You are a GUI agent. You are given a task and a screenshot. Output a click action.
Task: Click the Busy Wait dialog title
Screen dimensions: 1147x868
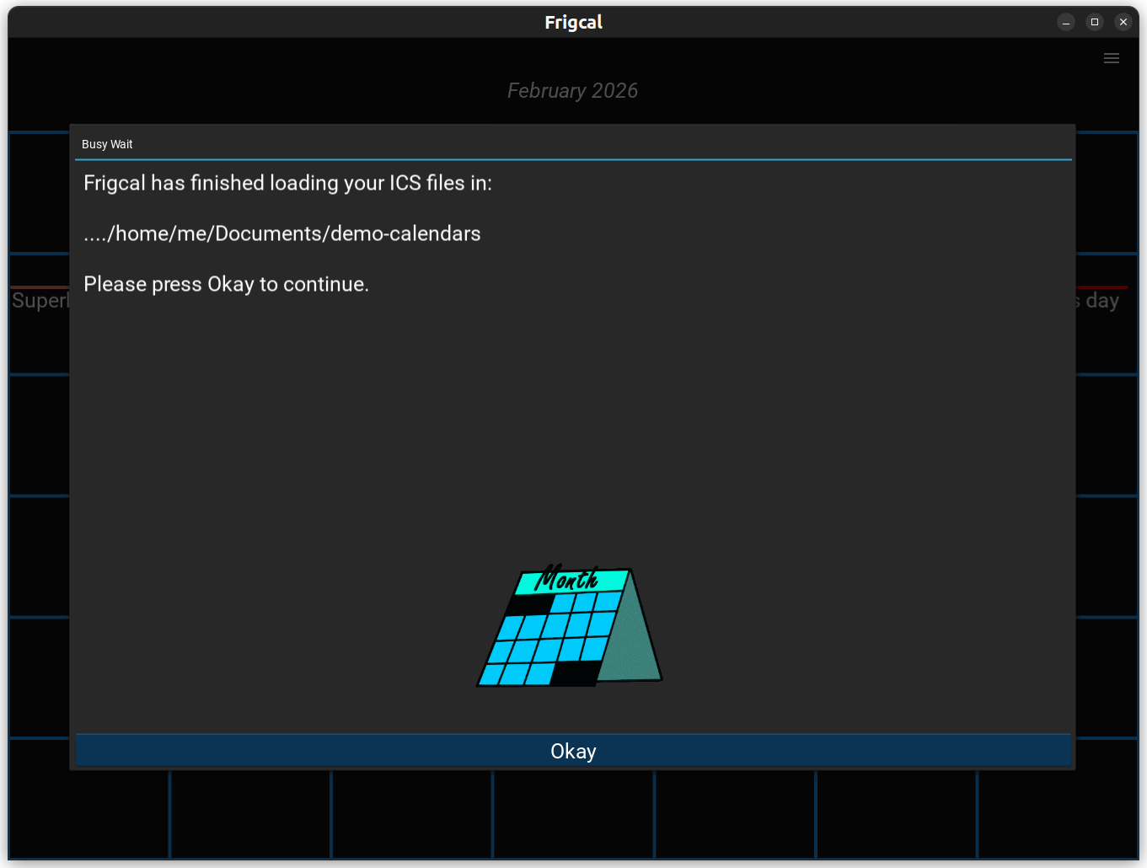tap(107, 144)
